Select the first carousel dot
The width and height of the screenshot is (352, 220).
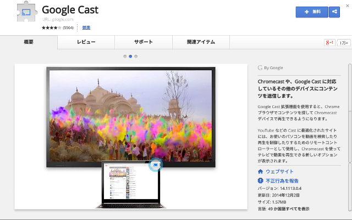(125, 56)
